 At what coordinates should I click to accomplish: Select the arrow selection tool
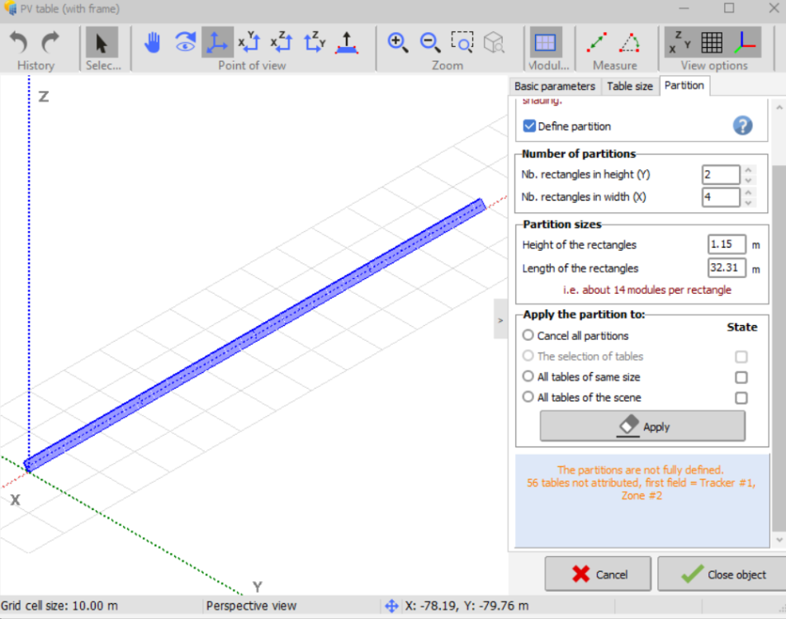102,42
